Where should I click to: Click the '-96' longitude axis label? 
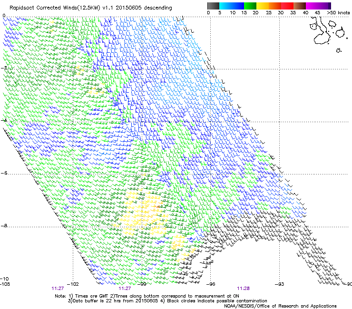point(211,284)
